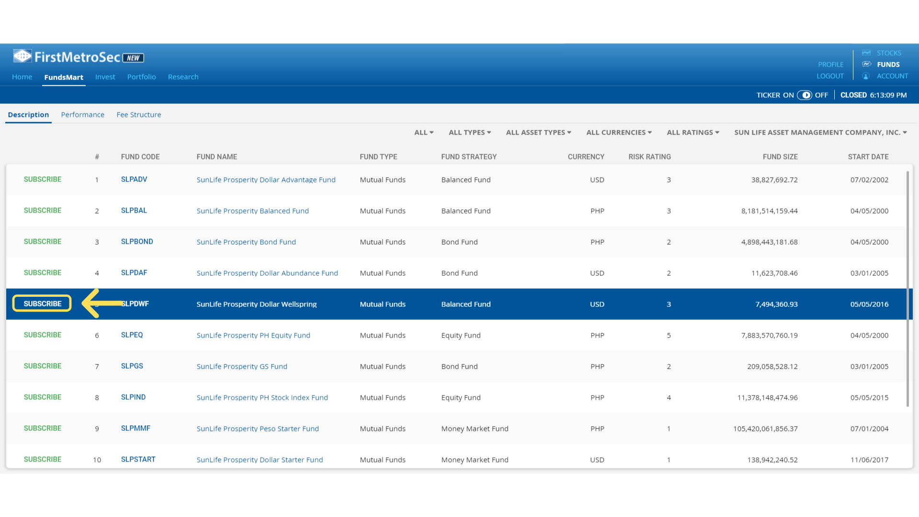Subscribe to the SLPADV fund
Image resolution: width=919 pixels, height=517 pixels.
coord(43,180)
